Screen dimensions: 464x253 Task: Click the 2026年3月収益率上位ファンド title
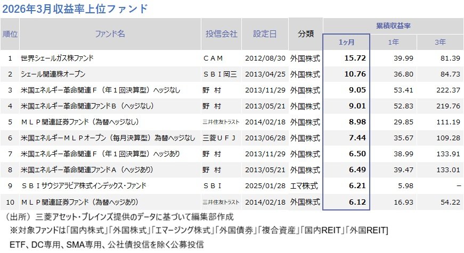(75, 9)
